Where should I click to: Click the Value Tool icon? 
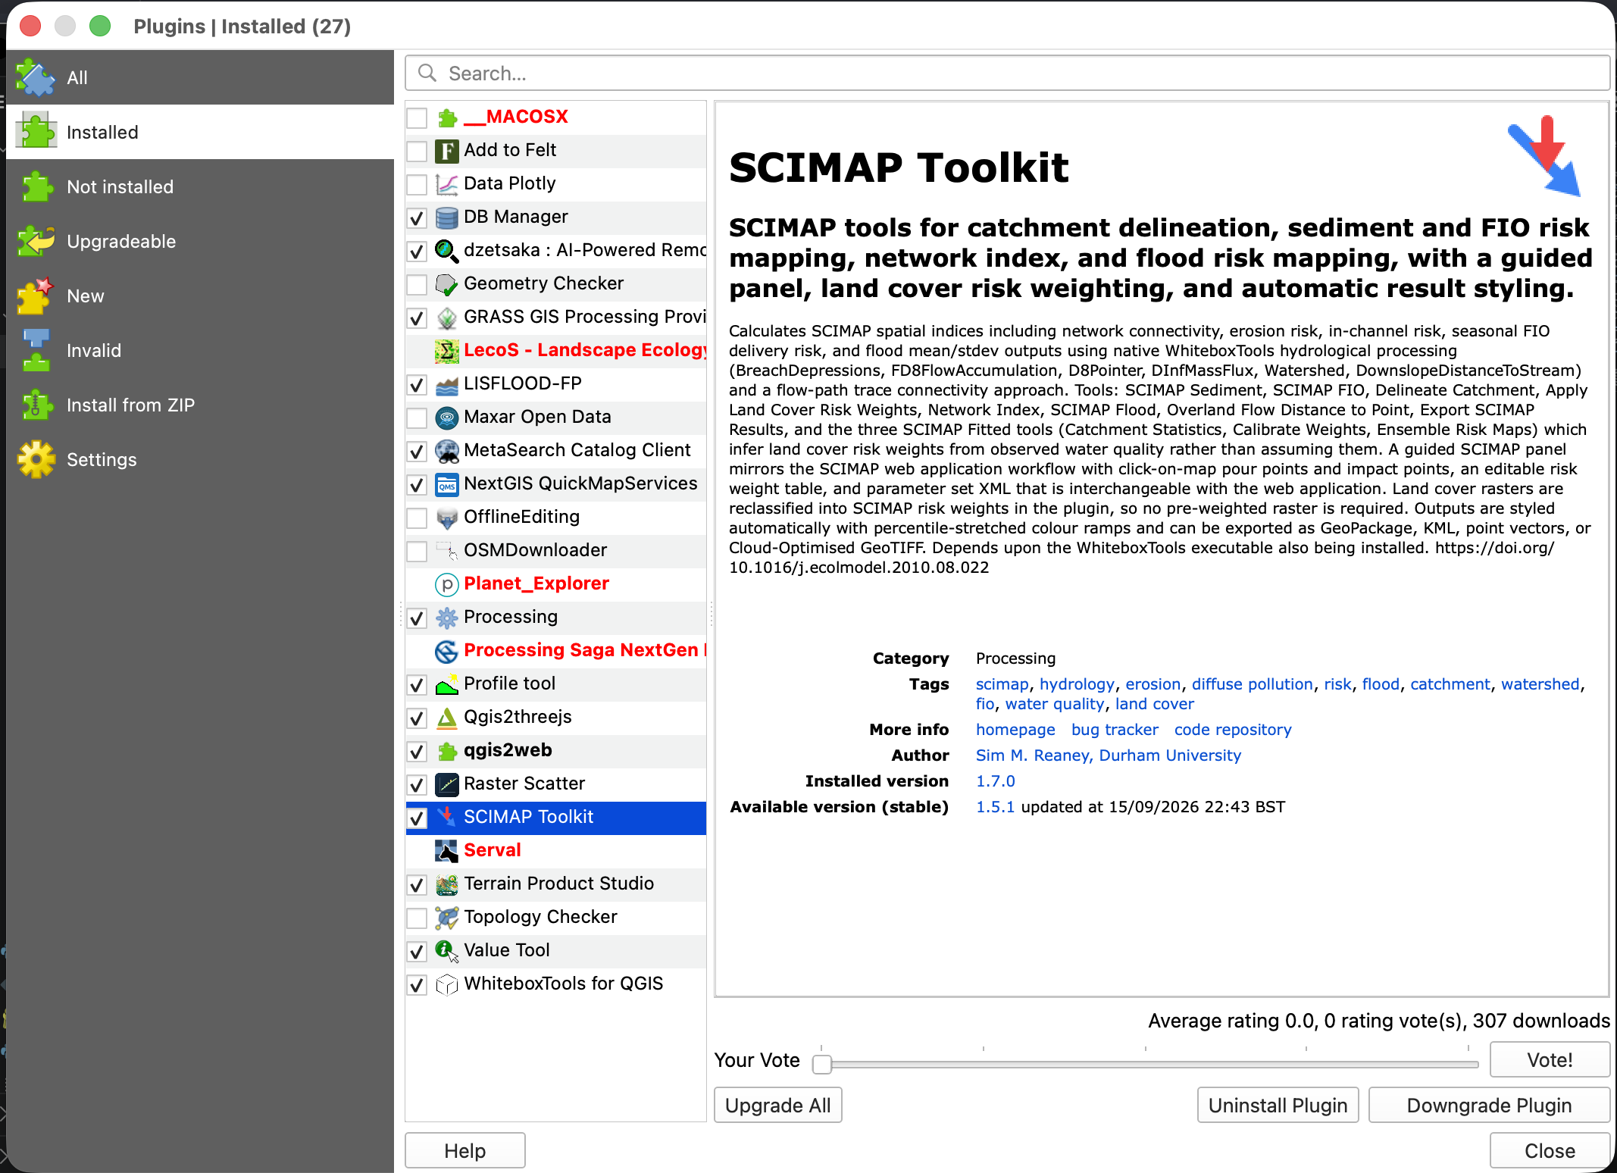(447, 951)
